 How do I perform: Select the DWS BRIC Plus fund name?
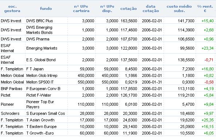40,21
